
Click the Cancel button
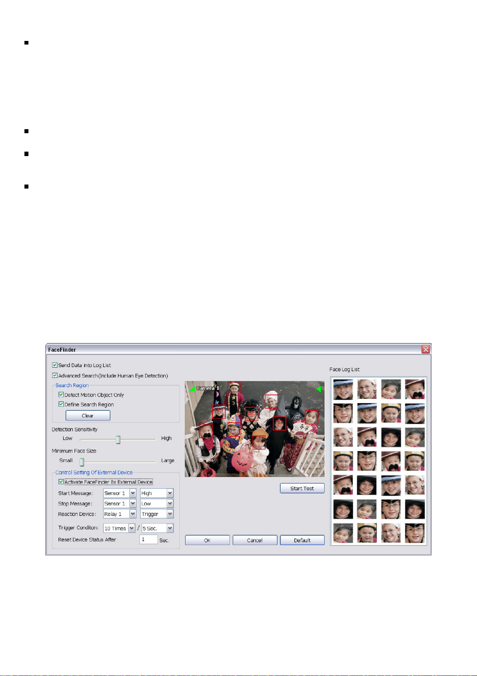pos(255,540)
